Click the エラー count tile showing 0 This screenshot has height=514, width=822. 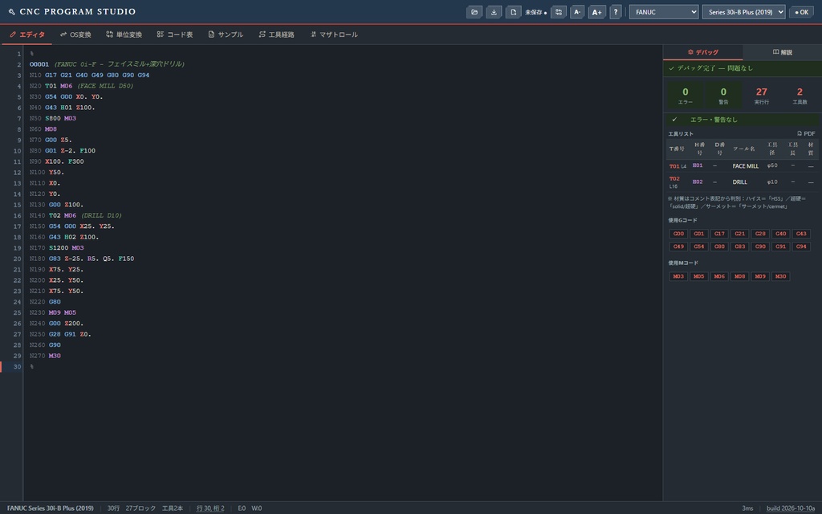pos(686,96)
